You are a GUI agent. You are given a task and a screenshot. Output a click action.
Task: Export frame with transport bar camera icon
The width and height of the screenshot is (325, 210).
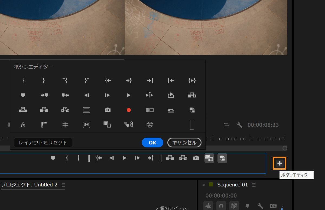tap(196, 158)
